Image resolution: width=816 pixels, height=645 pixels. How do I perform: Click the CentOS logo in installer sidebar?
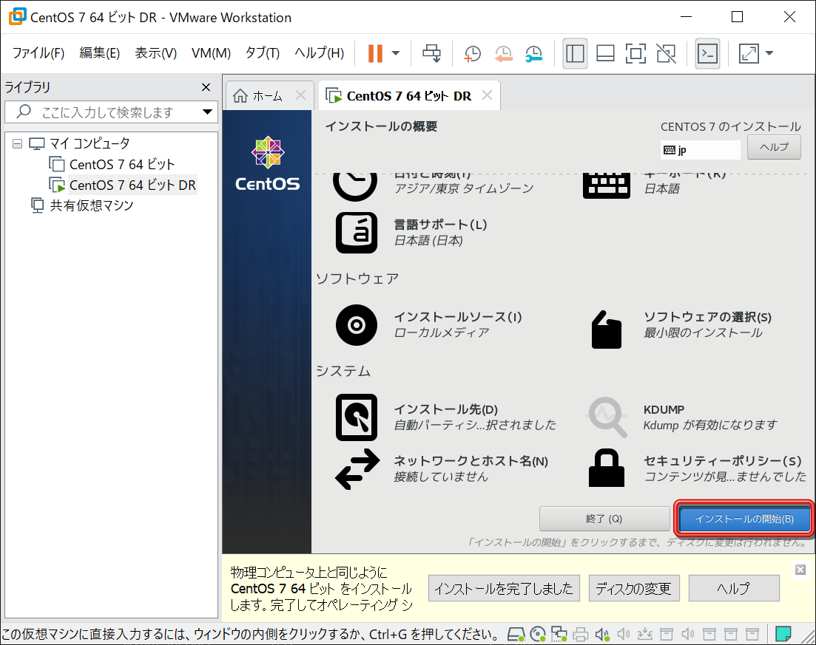[x=268, y=164]
